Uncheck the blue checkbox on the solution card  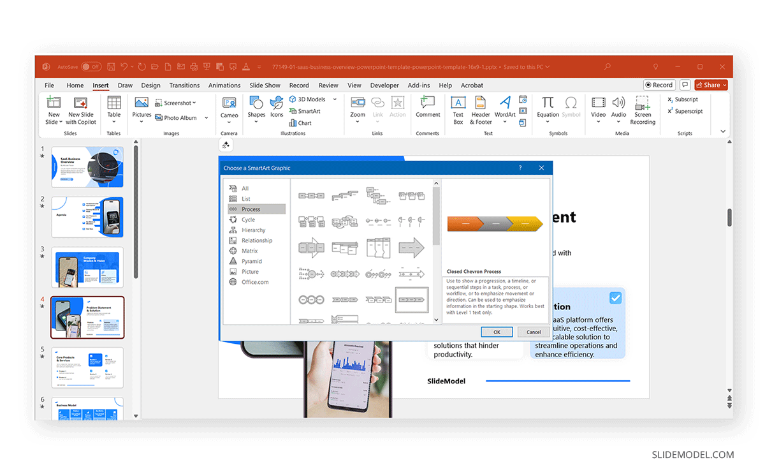click(x=615, y=297)
